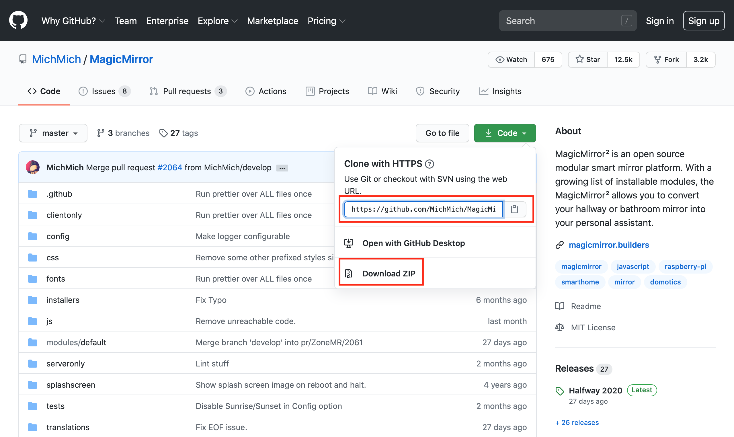Fork the MagicMirror repository

(x=666, y=59)
